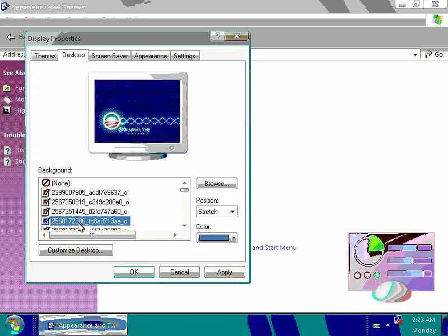Open the Position dropdown showing Stretch

coord(217,212)
